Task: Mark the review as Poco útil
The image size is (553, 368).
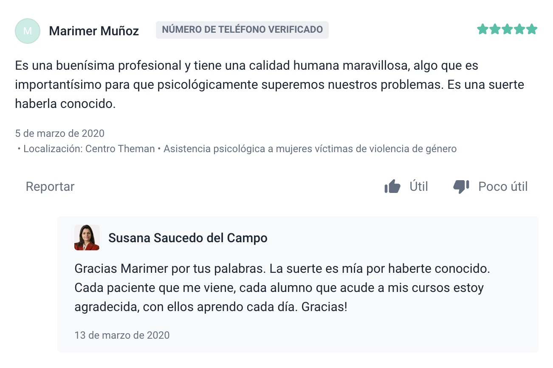Action: (x=503, y=187)
